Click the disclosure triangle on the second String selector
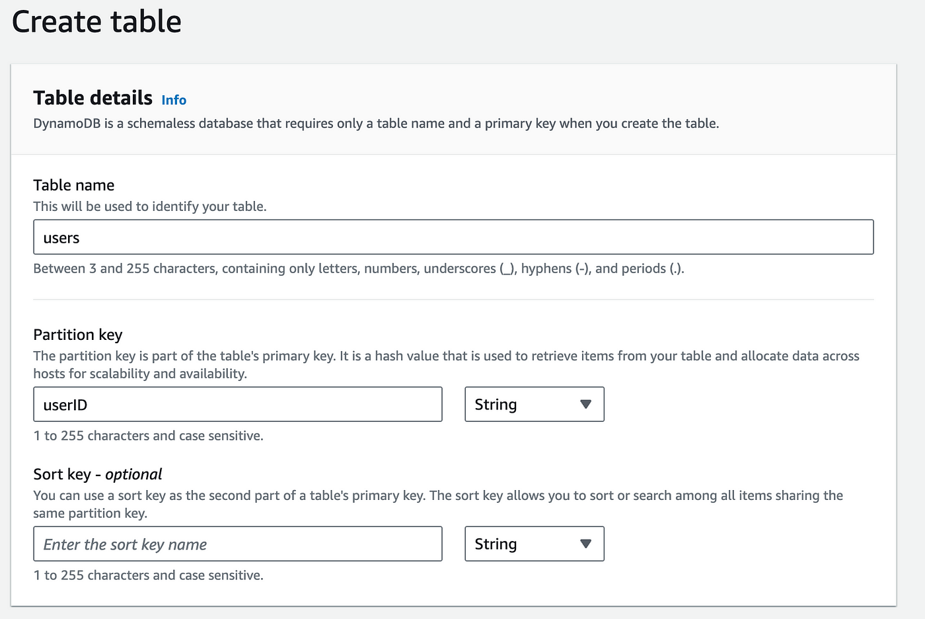This screenshot has height=619, width=925. pyautogui.click(x=585, y=544)
